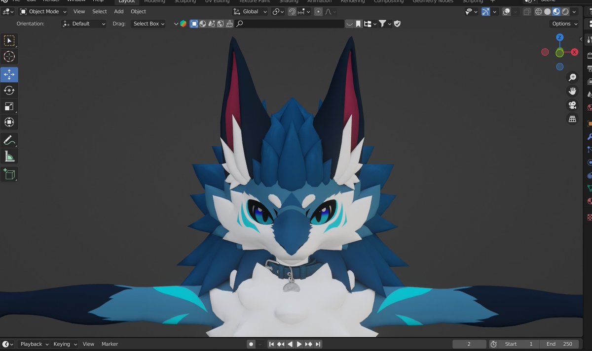Viewport: 592px width, 351px height.
Task: Open the Select menu
Action: (100, 11)
